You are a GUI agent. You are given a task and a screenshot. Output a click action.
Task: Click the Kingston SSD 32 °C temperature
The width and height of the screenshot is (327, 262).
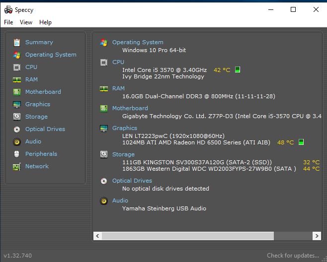(312, 162)
